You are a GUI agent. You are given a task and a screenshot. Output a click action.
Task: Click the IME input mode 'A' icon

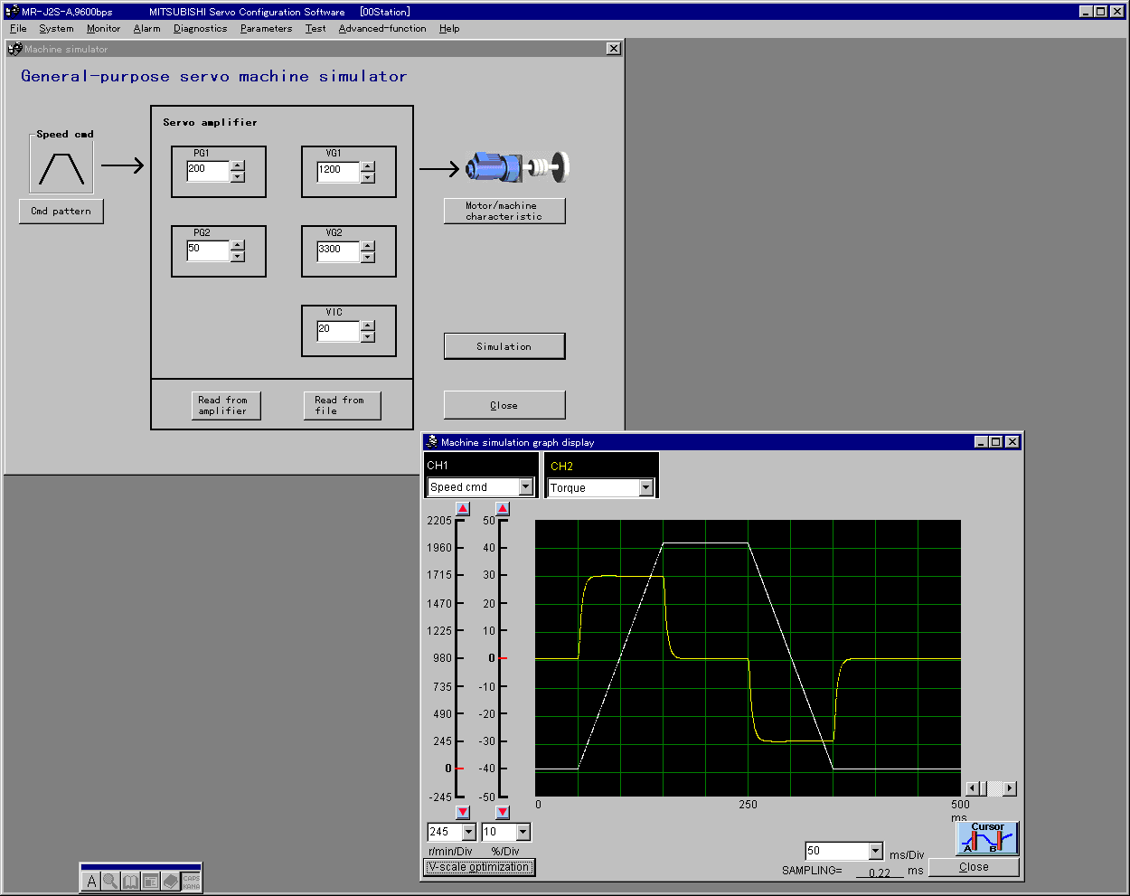tap(91, 881)
